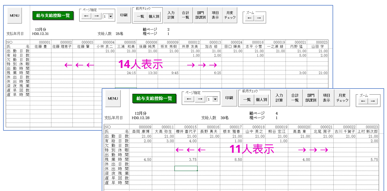Select date H30.12.28 in front window
This screenshot has height=191, width=387.
pos(141,118)
